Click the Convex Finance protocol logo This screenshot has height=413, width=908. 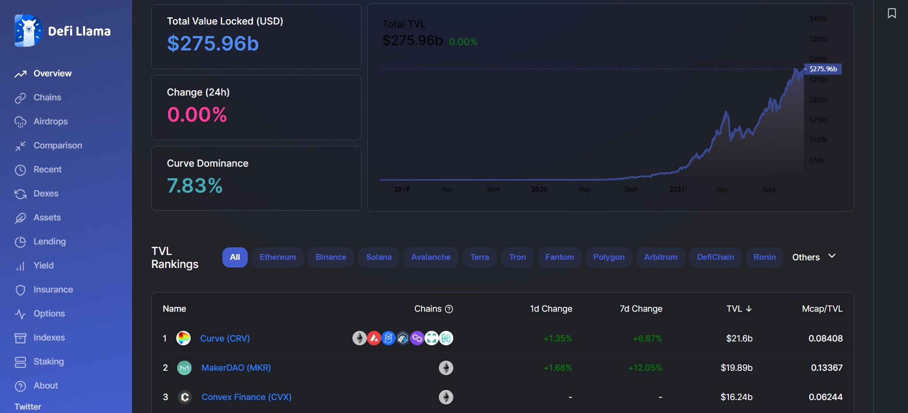point(184,397)
